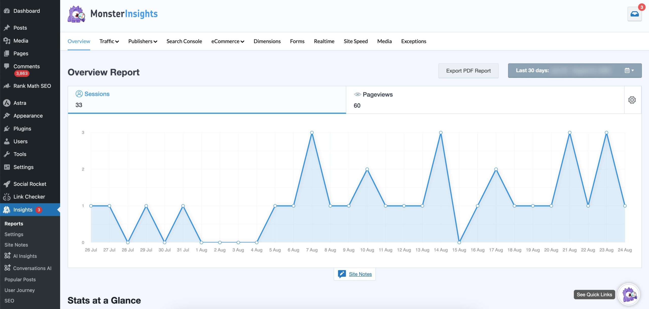
Task: Open the Quick Links monster button
Action: tap(629, 294)
